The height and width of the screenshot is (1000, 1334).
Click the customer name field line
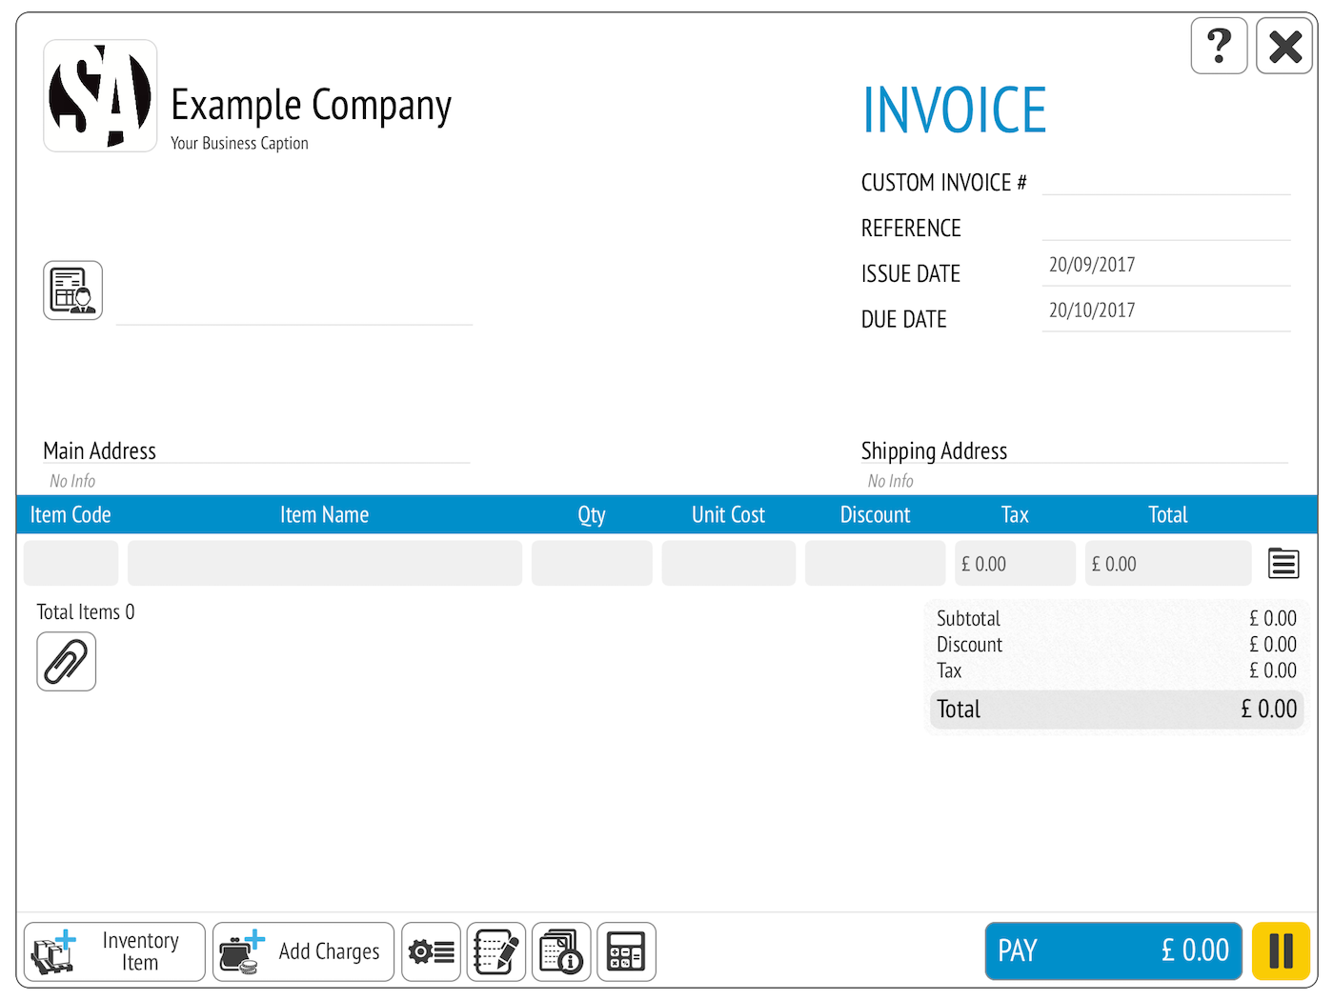coord(293,307)
